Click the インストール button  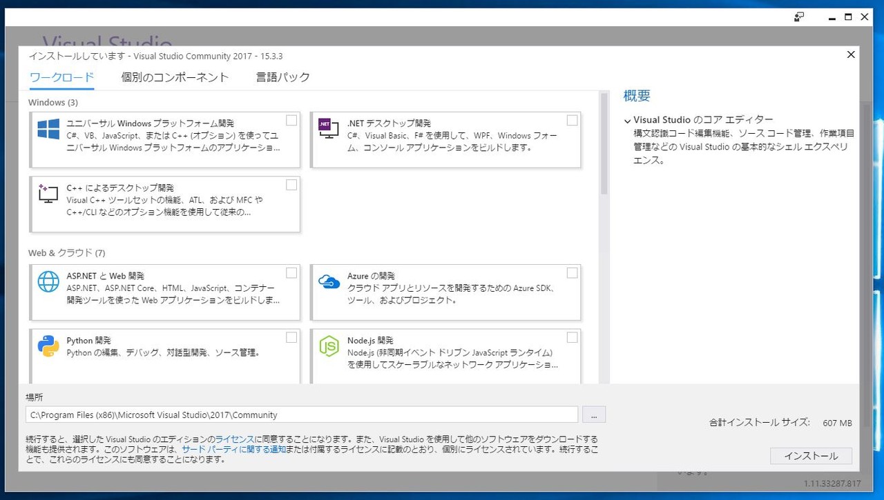(x=811, y=456)
